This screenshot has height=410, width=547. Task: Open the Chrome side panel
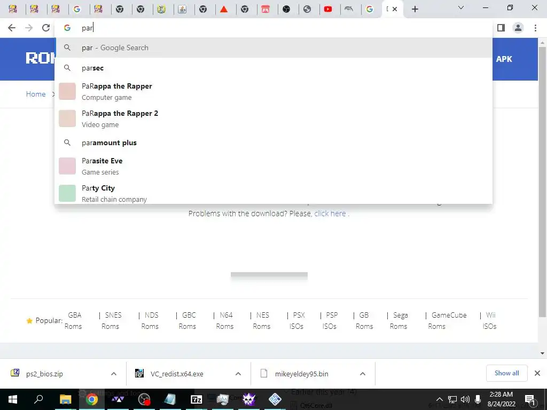501,28
